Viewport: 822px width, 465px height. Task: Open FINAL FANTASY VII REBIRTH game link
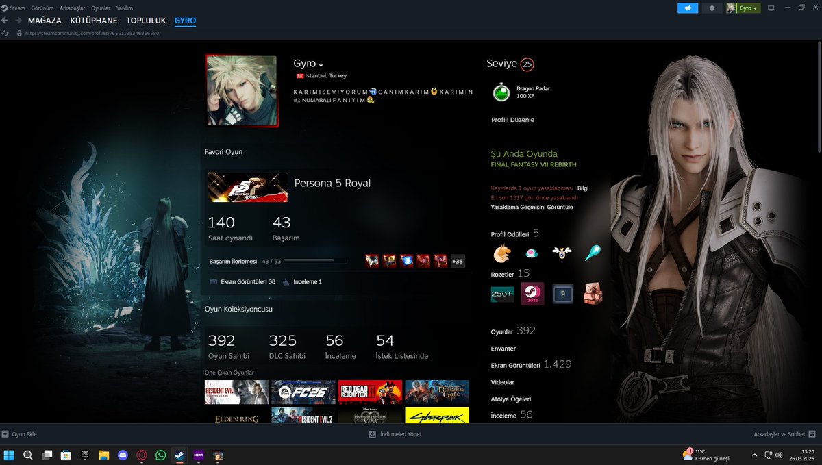[534, 165]
